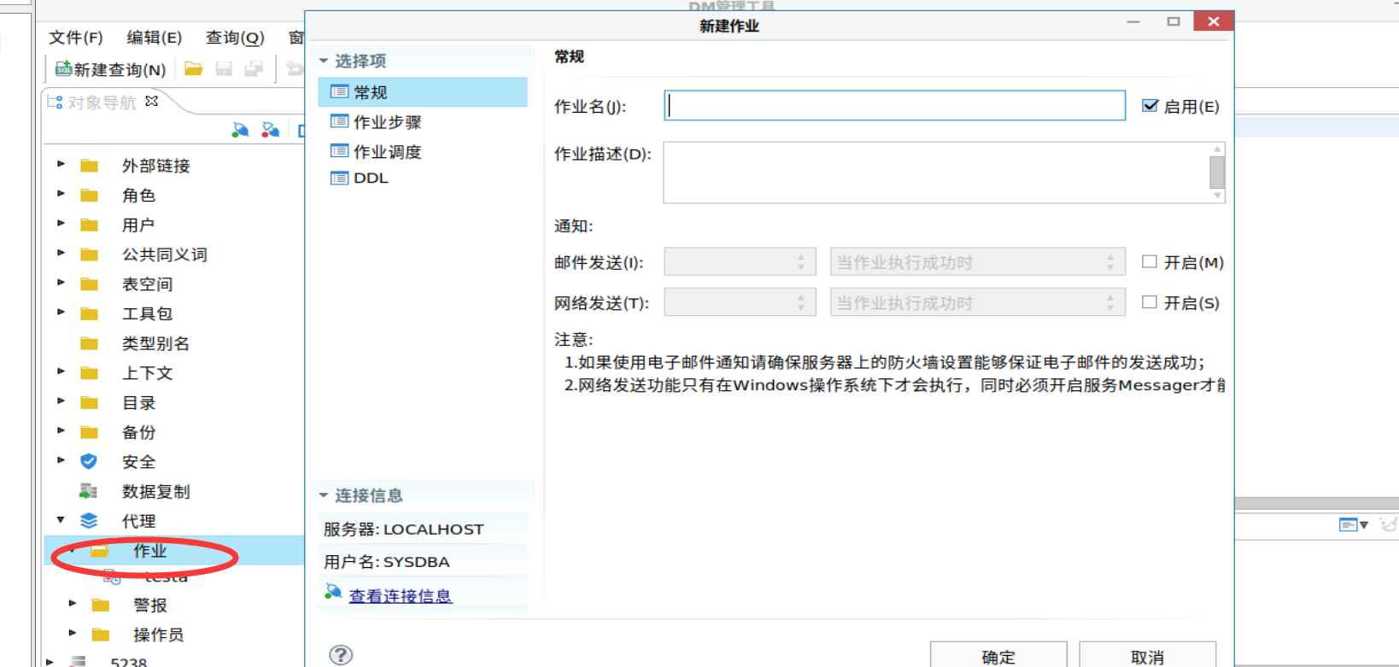Click the connection info icon beside 查看连接信息
Viewport: 1399px width, 667px height.
pyautogui.click(x=333, y=591)
